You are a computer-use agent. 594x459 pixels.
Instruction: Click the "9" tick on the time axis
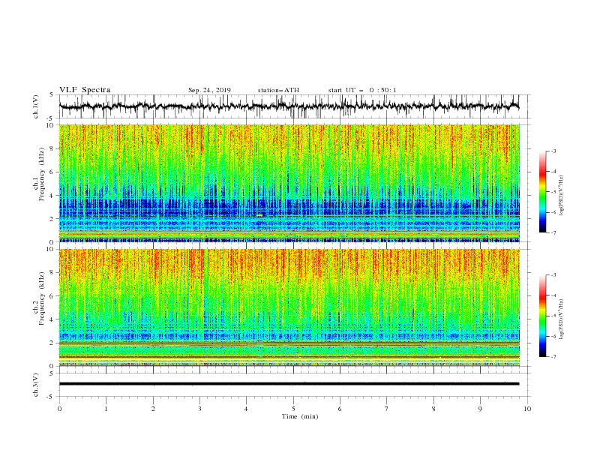[x=480, y=409]
